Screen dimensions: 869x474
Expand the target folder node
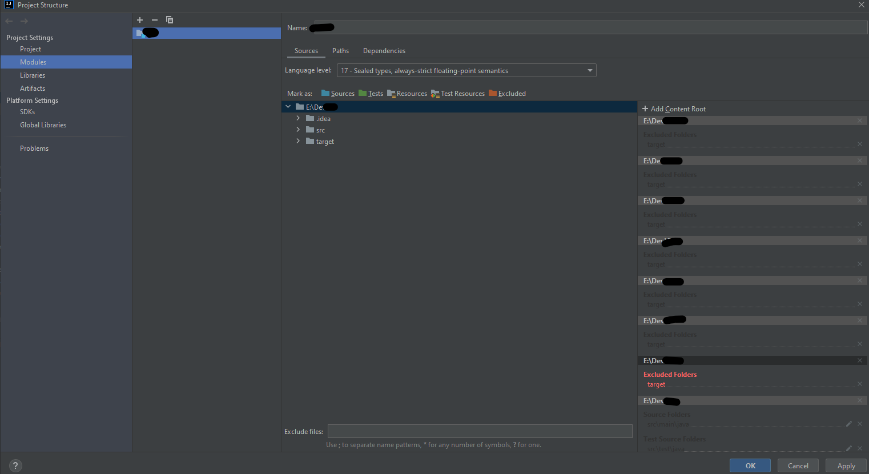[x=298, y=141]
